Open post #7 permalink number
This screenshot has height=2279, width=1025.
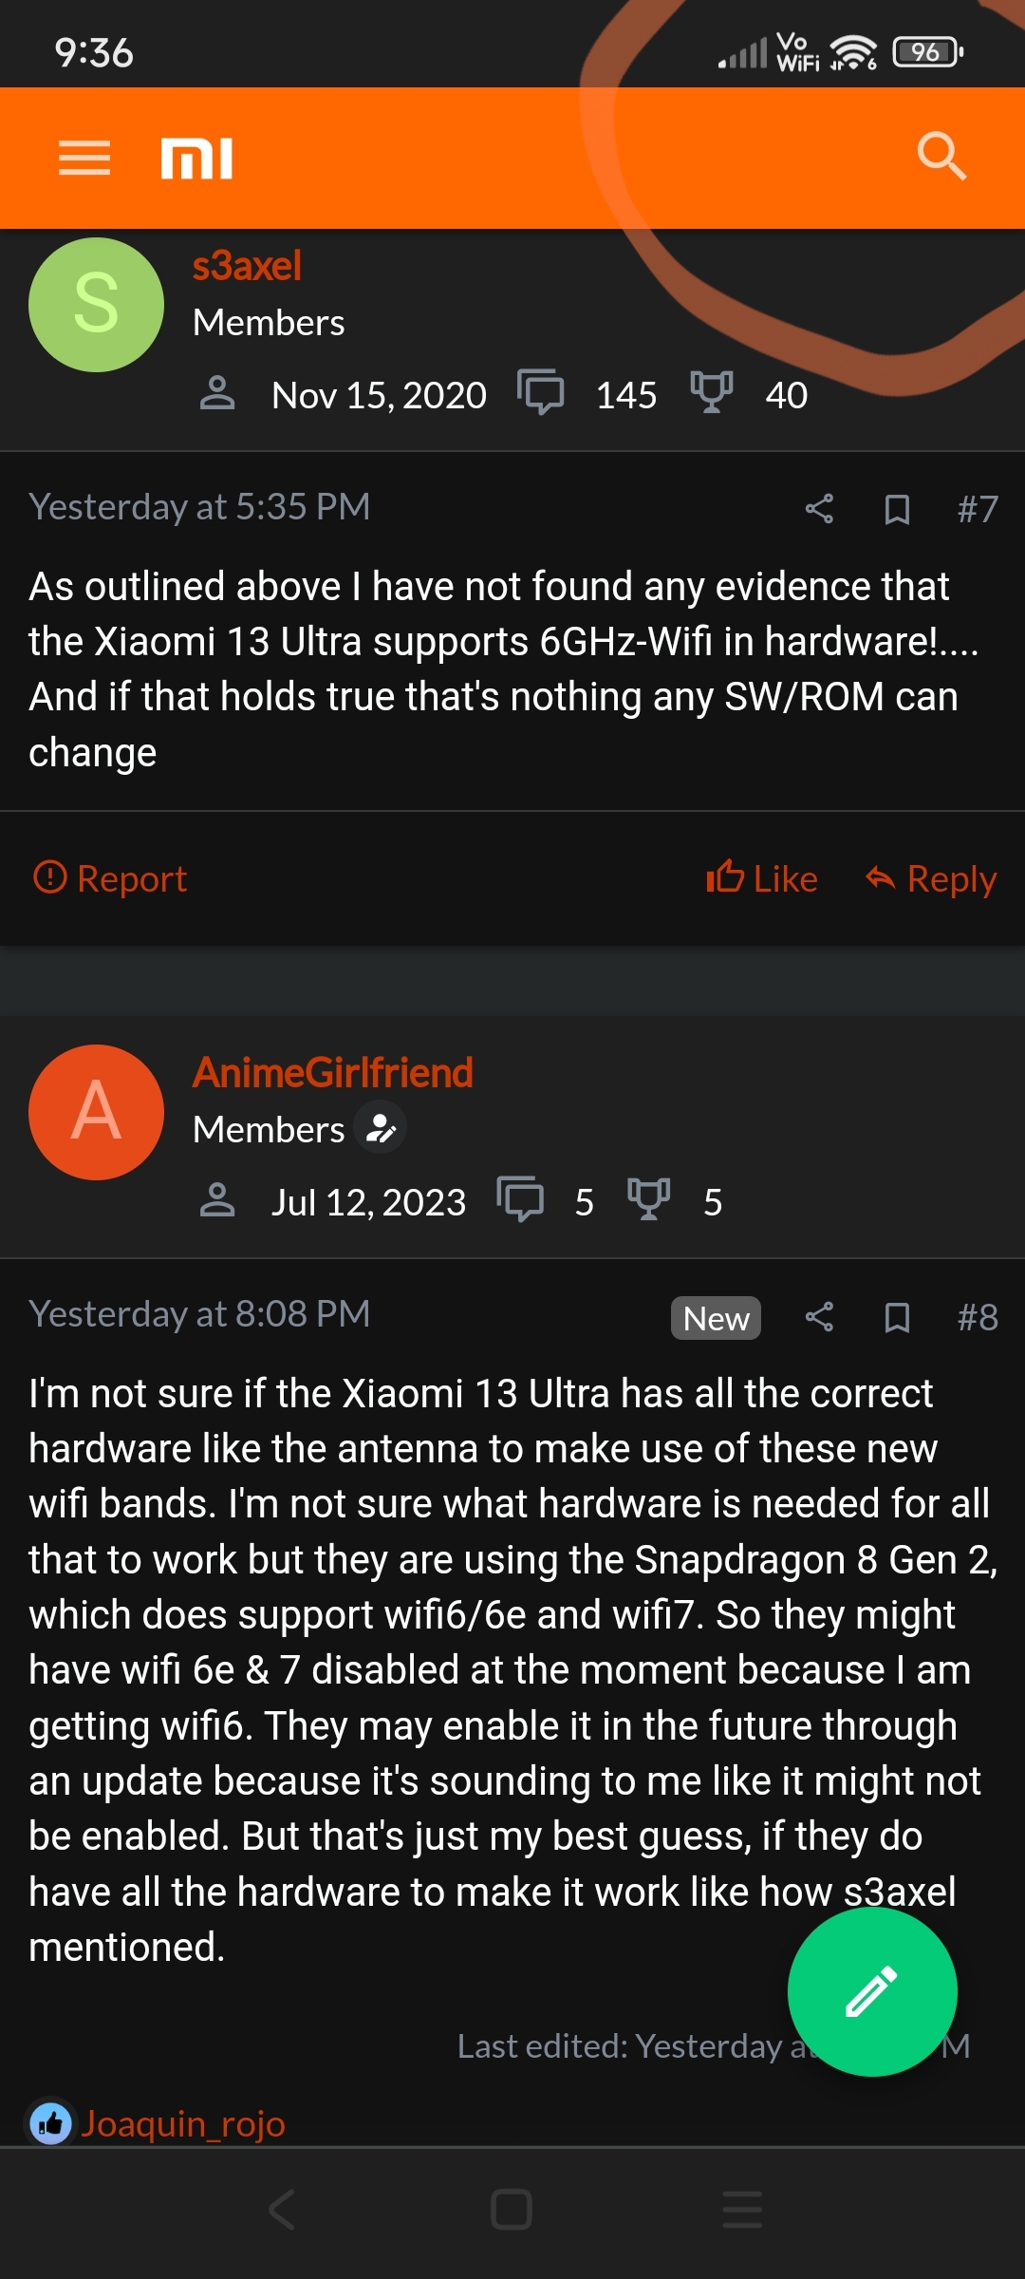pyautogui.click(x=978, y=509)
